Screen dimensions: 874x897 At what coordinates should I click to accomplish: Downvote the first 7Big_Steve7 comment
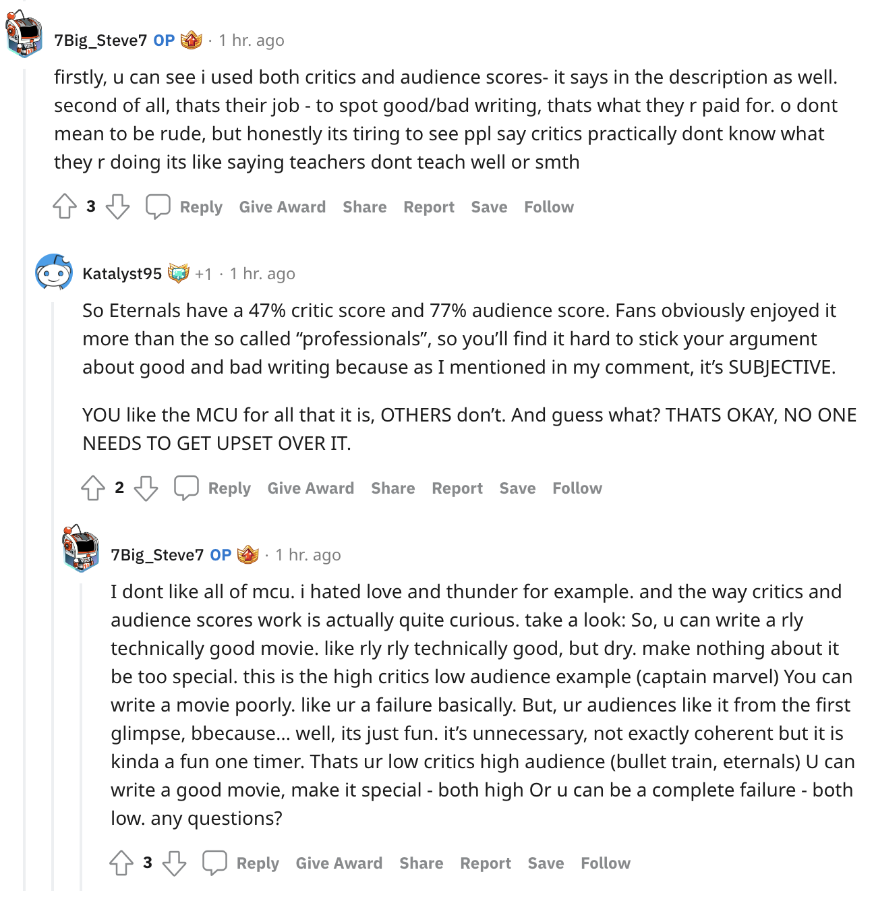[x=118, y=206]
